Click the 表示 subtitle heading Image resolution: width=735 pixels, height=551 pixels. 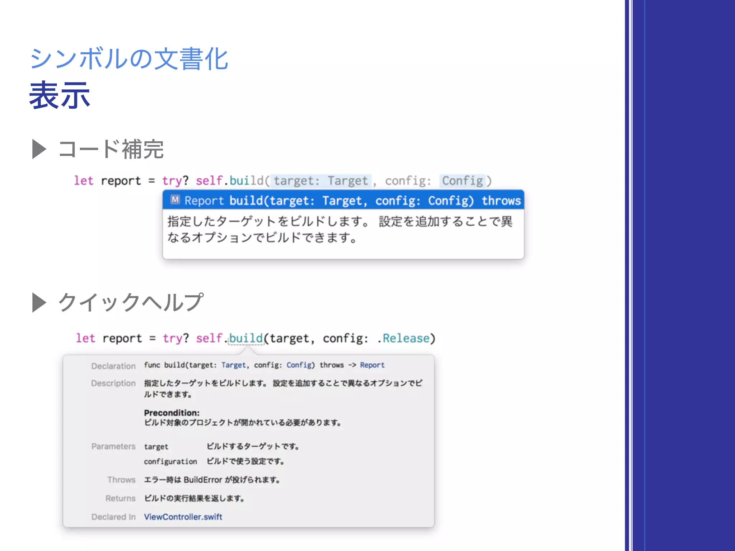pos(60,95)
